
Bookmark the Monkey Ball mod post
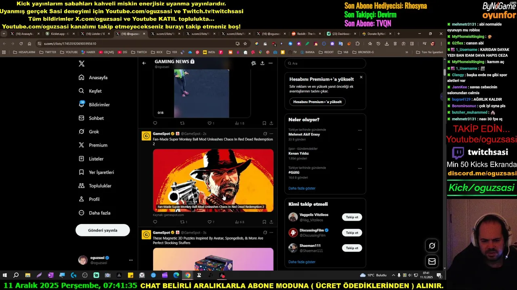pos(264,222)
